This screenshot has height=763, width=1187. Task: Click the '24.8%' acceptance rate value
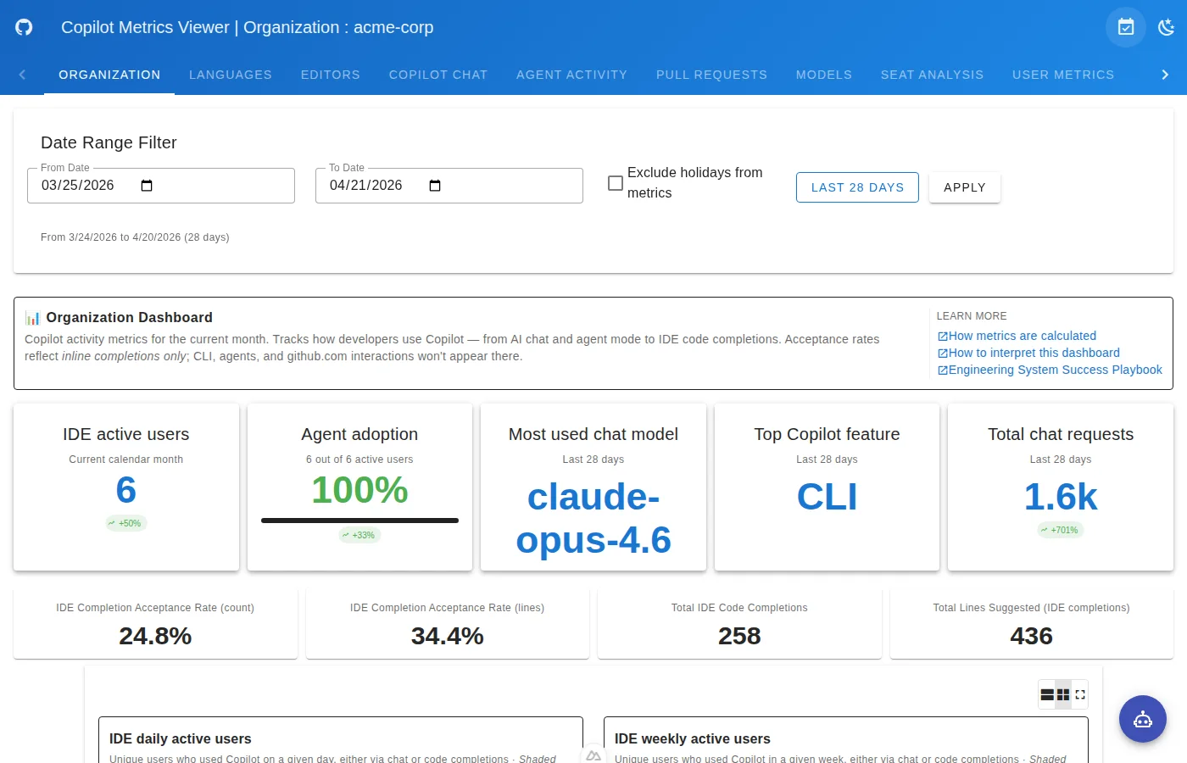(155, 637)
